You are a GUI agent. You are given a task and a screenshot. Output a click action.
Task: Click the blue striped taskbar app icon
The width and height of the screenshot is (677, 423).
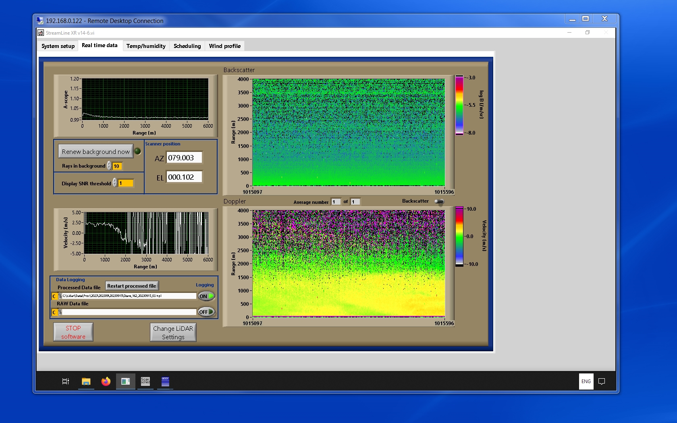point(165,382)
